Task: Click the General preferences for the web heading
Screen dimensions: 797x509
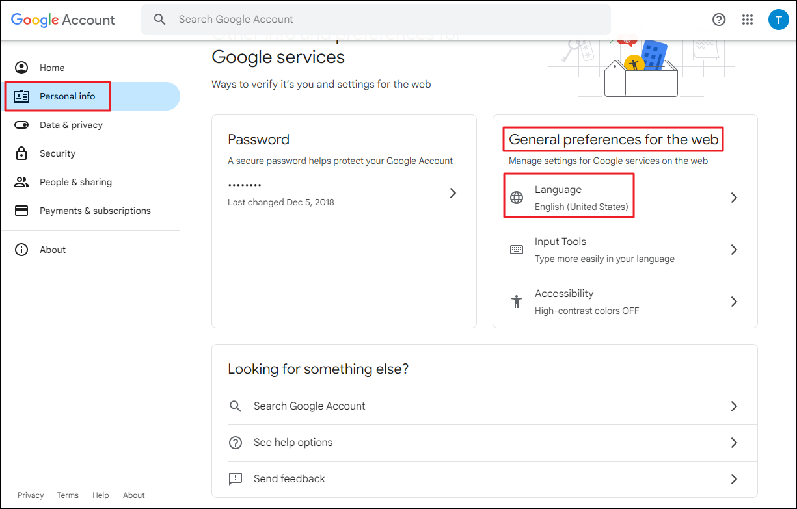Action: click(x=614, y=140)
